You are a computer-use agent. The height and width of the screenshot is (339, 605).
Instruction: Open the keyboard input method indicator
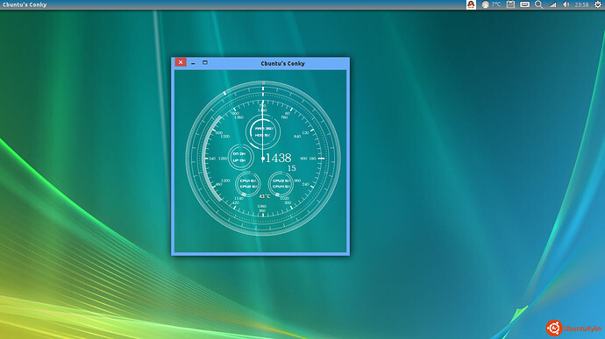pos(524,4)
